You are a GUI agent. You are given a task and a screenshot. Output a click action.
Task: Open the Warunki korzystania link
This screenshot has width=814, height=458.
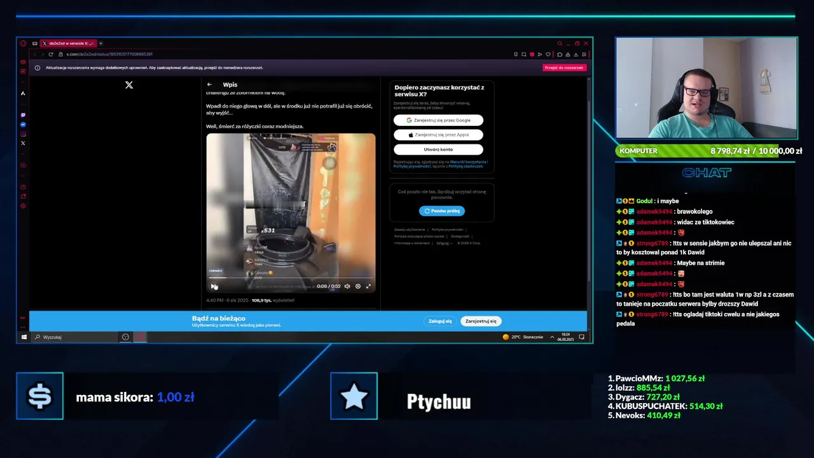click(469, 162)
